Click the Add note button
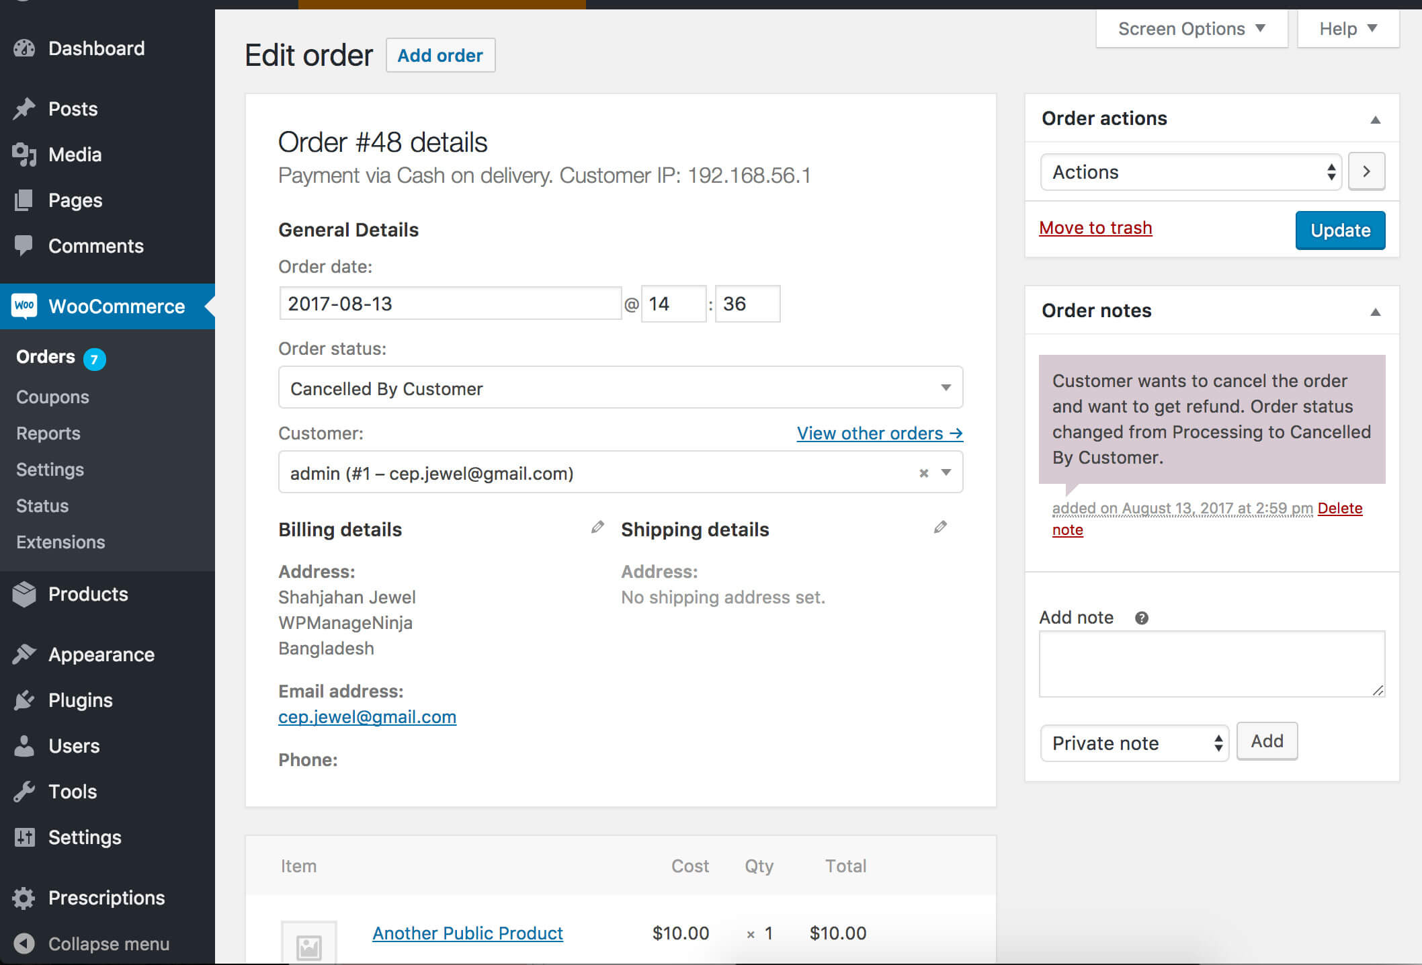This screenshot has width=1422, height=965. point(1267,741)
